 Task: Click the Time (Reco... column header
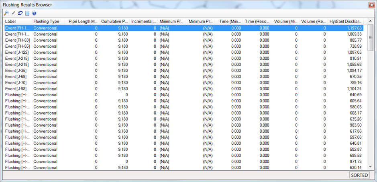click(257, 21)
